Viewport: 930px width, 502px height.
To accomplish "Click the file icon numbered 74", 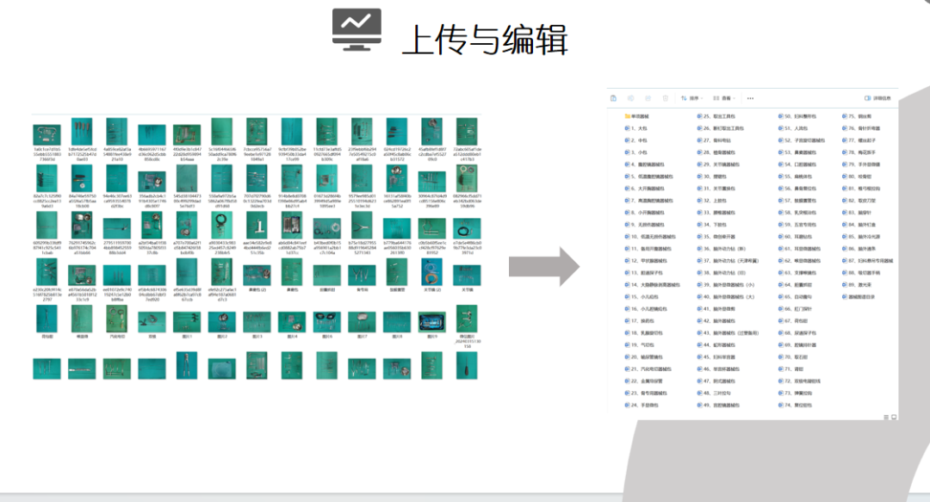I will (x=780, y=406).
